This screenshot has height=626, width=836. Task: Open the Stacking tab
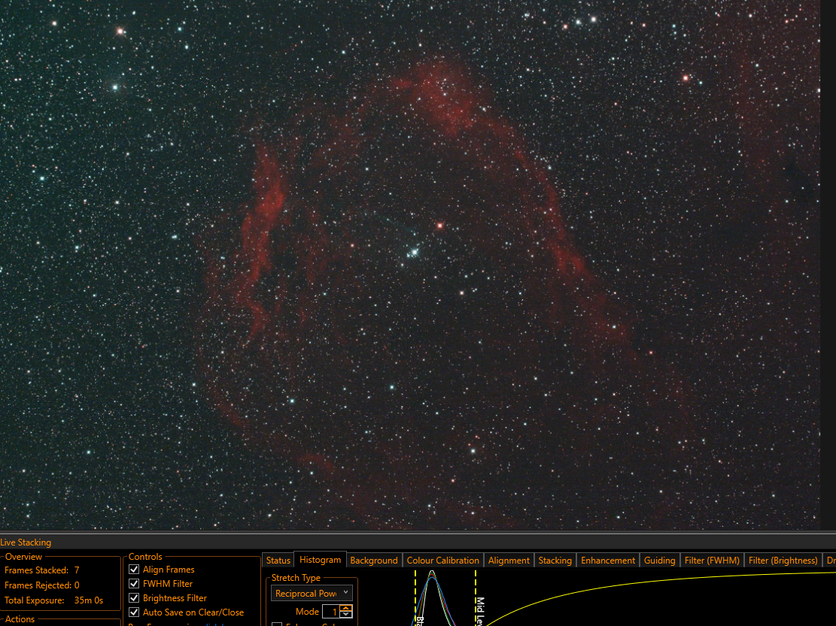coord(555,561)
